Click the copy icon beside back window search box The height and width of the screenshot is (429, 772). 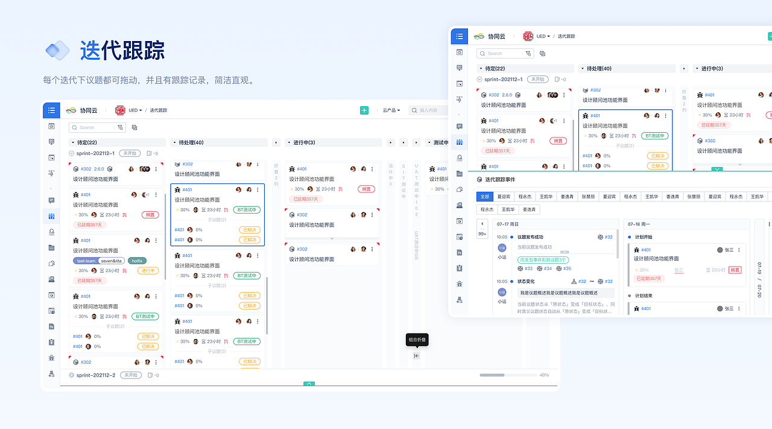point(134,127)
